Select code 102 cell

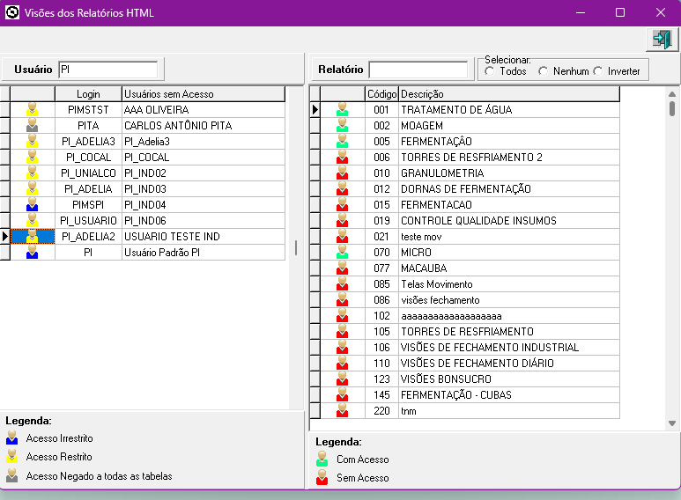click(x=381, y=315)
